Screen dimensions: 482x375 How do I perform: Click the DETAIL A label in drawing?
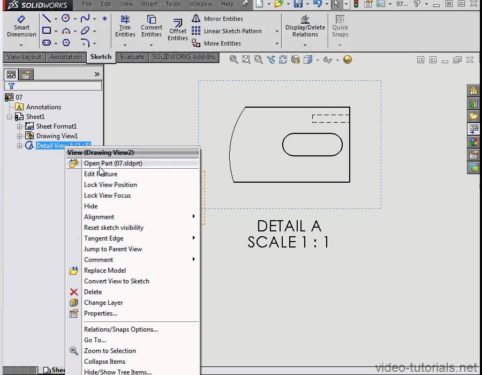[x=289, y=226]
